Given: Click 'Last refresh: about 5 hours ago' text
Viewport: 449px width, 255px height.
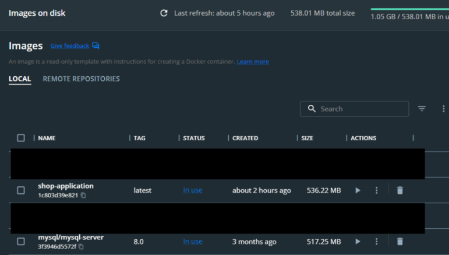Looking at the screenshot, I should (x=224, y=13).
